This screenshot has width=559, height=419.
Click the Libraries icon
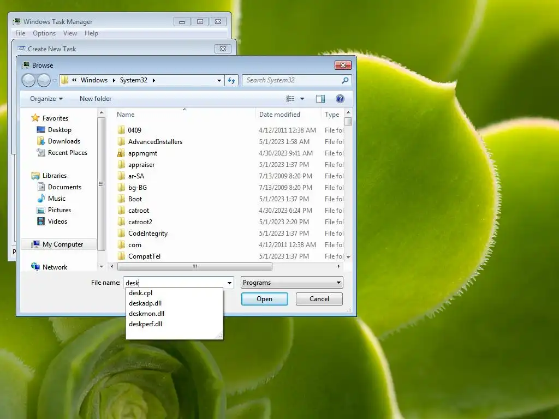[x=35, y=176]
